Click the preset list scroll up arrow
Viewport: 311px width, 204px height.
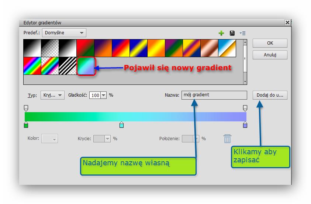click(x=245, y=42)
